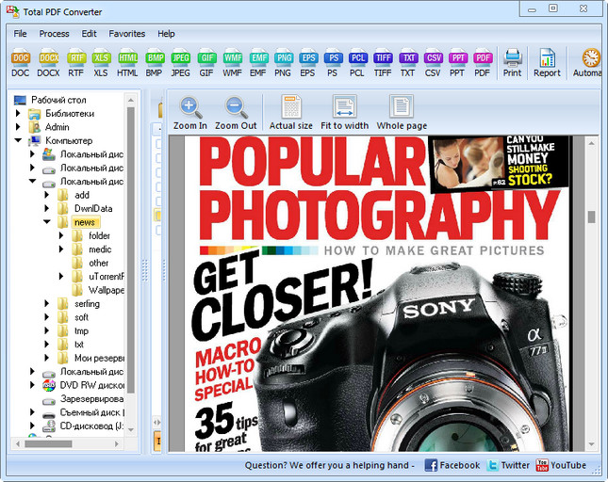Convert to PPT format

point(457,64)
